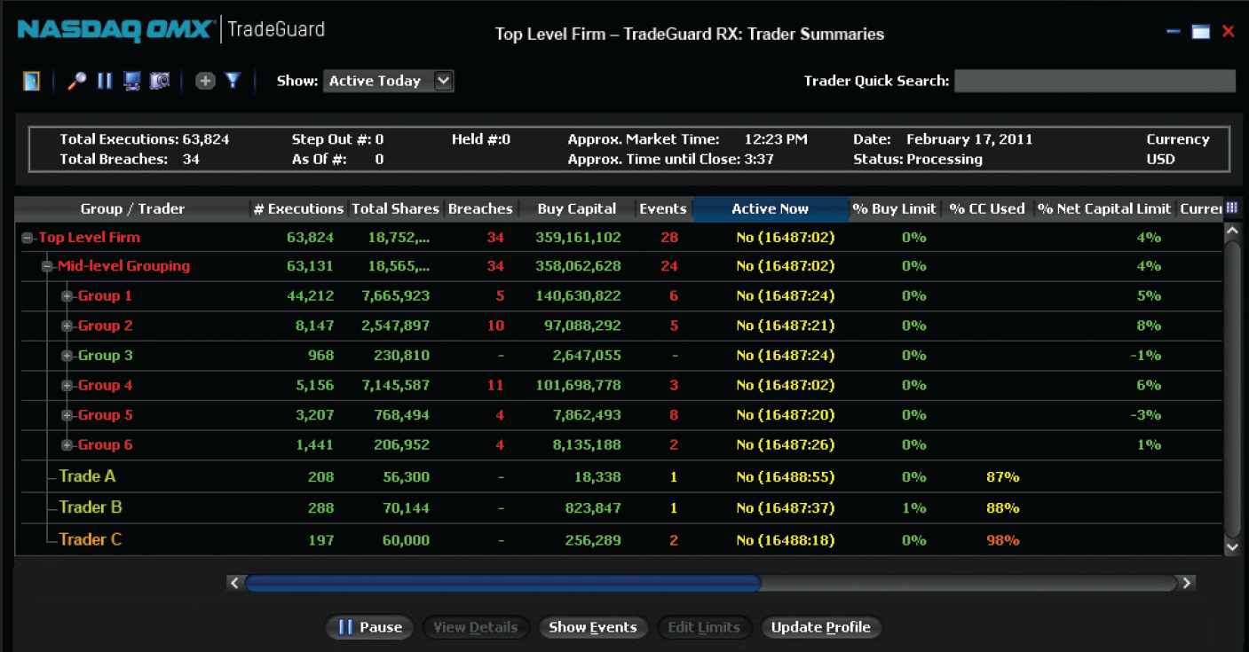The image size is (1249, 652).
Task: Take a snapshot with the camera icon
Action: click(x=160, y=81)
